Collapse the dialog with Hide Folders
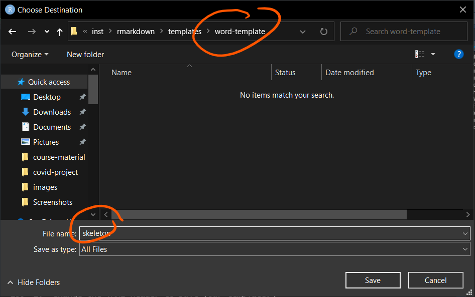 (34, 282)
